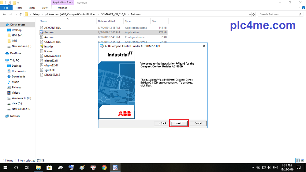Sort files by Date modified column
The height and width of the screenshot is (172, 306).
tap(106, 21)
